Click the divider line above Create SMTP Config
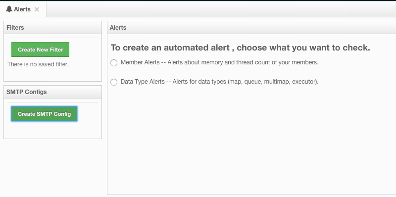The image size is (396, 197). pyautogui.click(x=53, y=102)
